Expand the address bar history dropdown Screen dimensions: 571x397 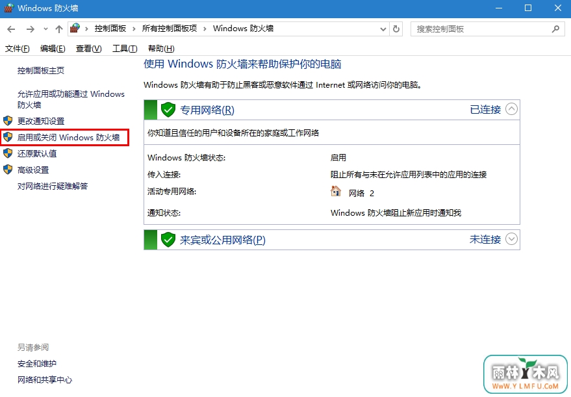[383, 29]
